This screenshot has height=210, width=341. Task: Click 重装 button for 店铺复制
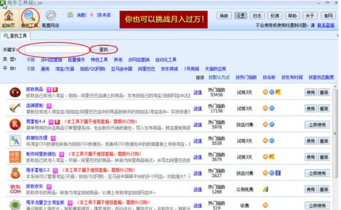[324, 108]
